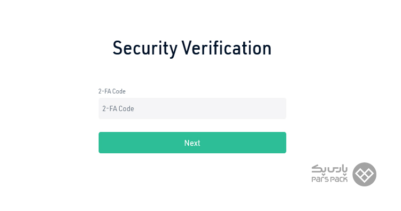This screenshot has width=401, height=211.
Task: Focus the 2-FA Code input field
Action: [192, 108]
